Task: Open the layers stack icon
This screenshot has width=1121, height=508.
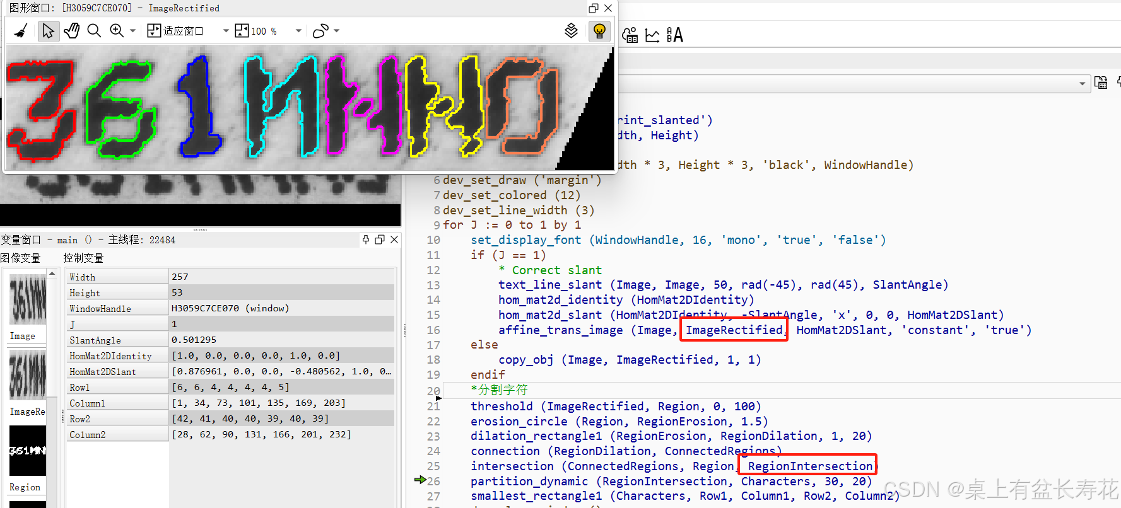Action: tap(571, 31)
